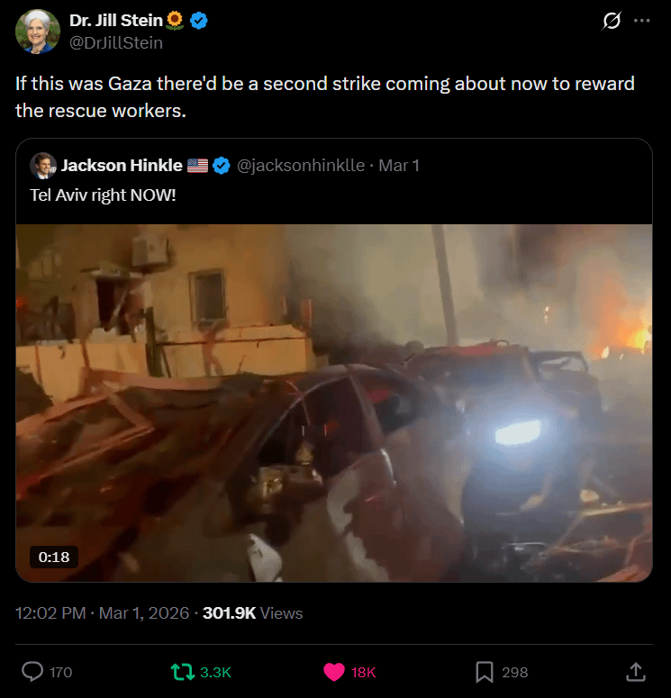Click the 3.3K repost count
671x698 pixels.
215,672
